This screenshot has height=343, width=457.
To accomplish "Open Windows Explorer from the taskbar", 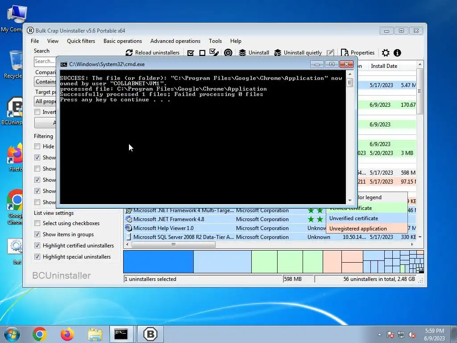I will coord(95,334).
